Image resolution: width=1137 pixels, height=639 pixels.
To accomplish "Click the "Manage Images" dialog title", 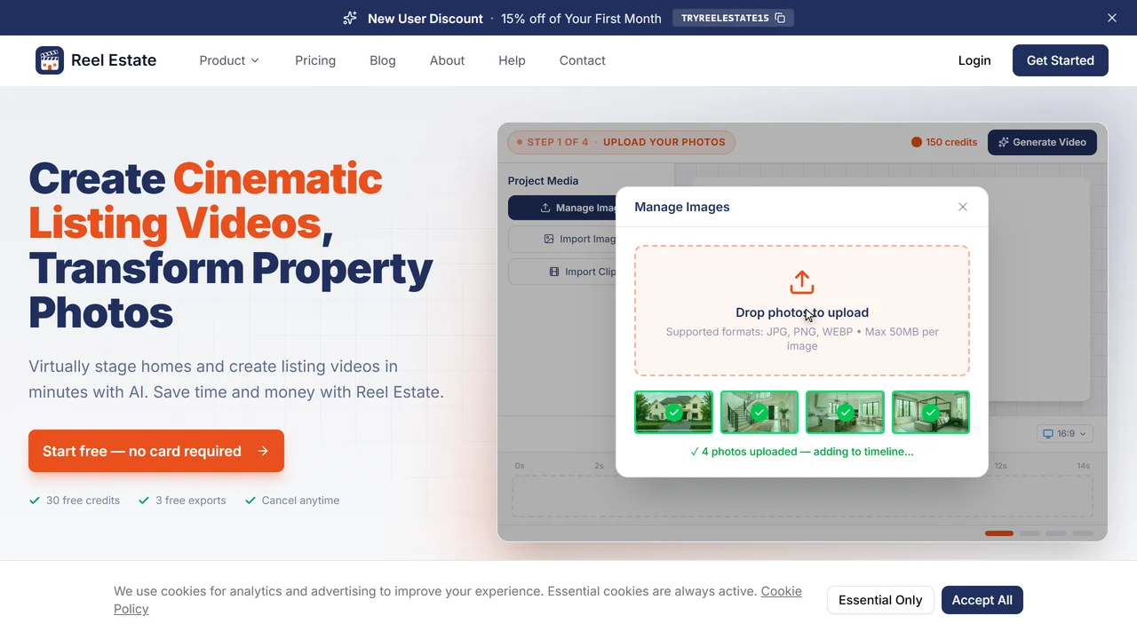I will [x=682, y=207].
